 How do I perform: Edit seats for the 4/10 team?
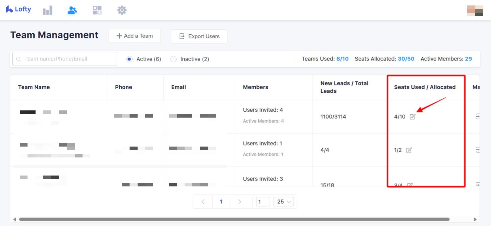click(412, 117)
